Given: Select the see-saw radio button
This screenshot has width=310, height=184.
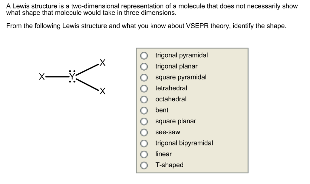Looking at the screenshot, I should (144, 132).
